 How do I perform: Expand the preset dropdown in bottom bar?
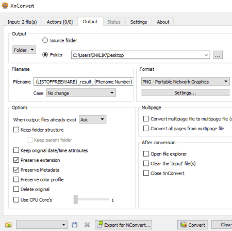pos(42,225)
